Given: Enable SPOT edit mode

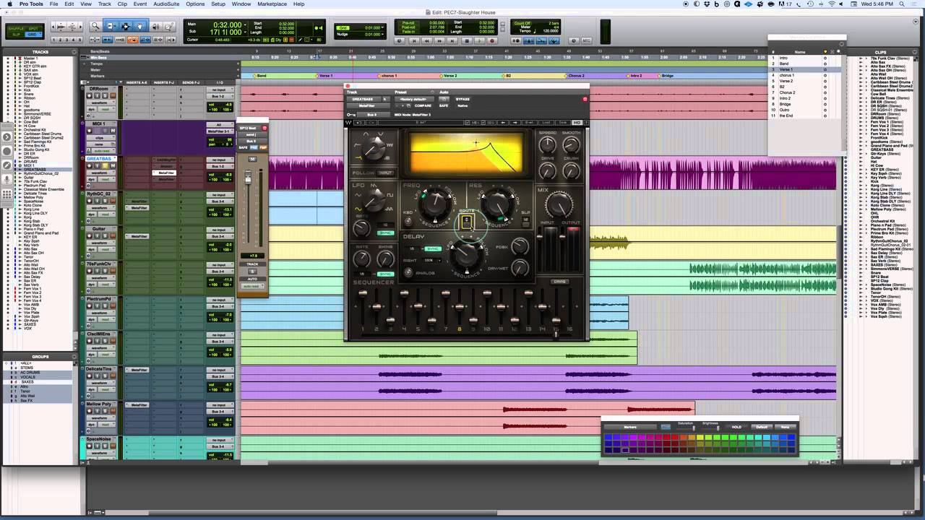Looking at the screenshot, I should coord(34,29).
